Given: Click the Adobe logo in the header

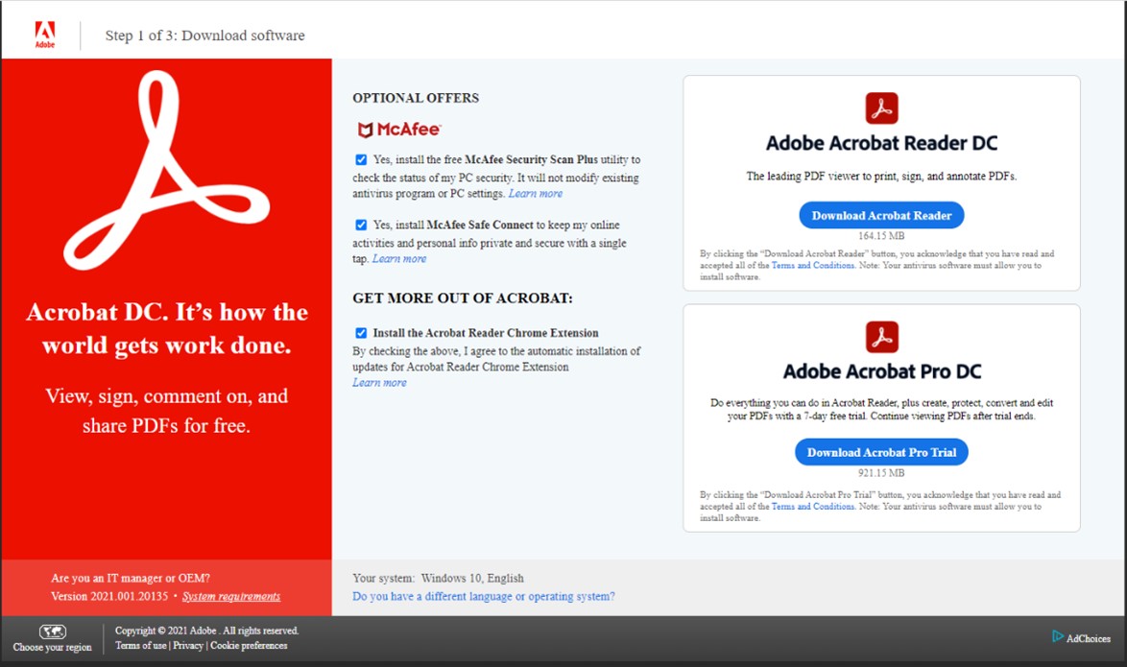Looking at the screenshot, I should (45, 35).
